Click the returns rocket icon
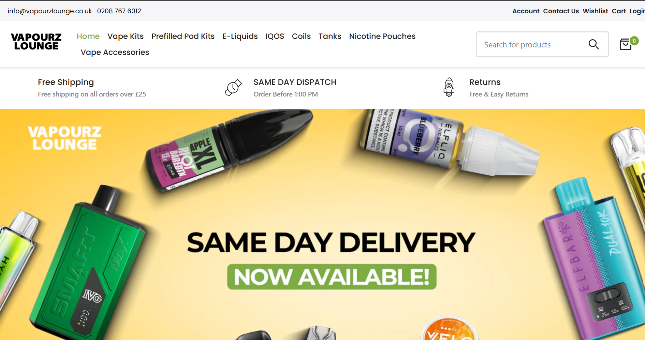645x340 pixels. pos(449,88)
